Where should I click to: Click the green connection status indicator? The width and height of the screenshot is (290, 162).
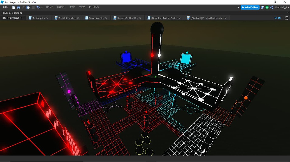(267, 7)
